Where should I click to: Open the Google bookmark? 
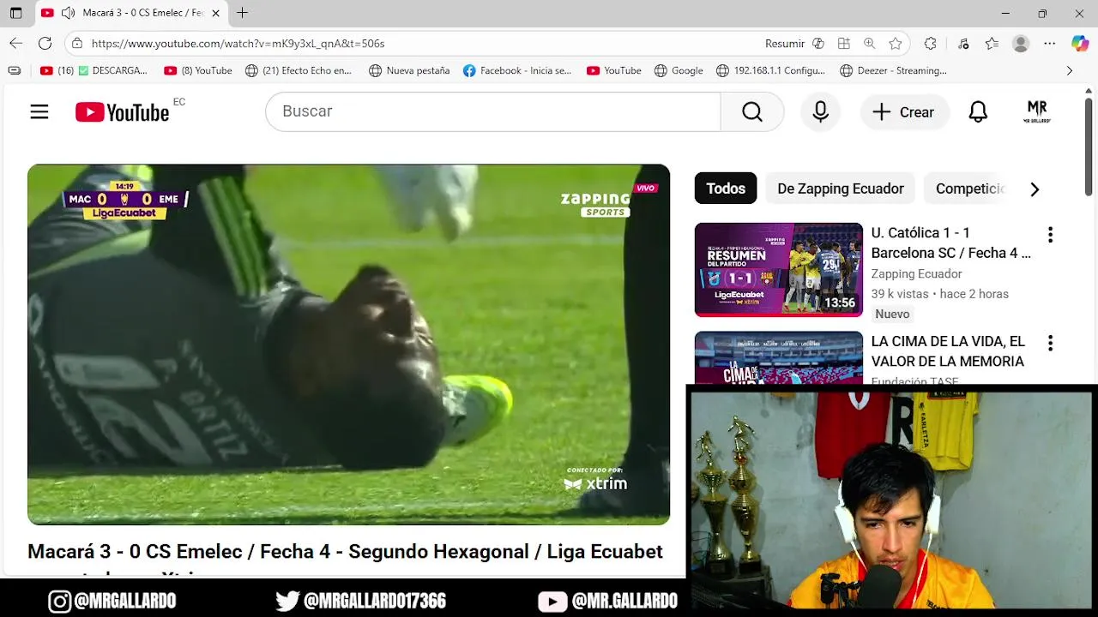[679, 70]
